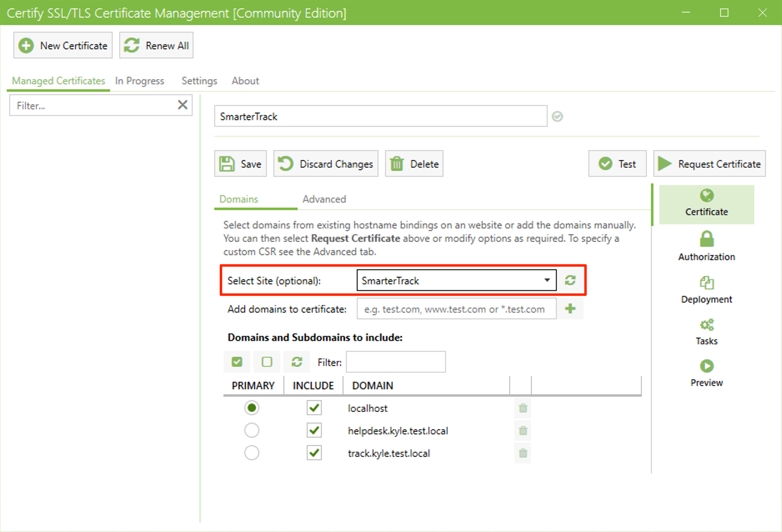Open the Select Site dropdown
The image size is (782, 532).
[x=456, y=280]
